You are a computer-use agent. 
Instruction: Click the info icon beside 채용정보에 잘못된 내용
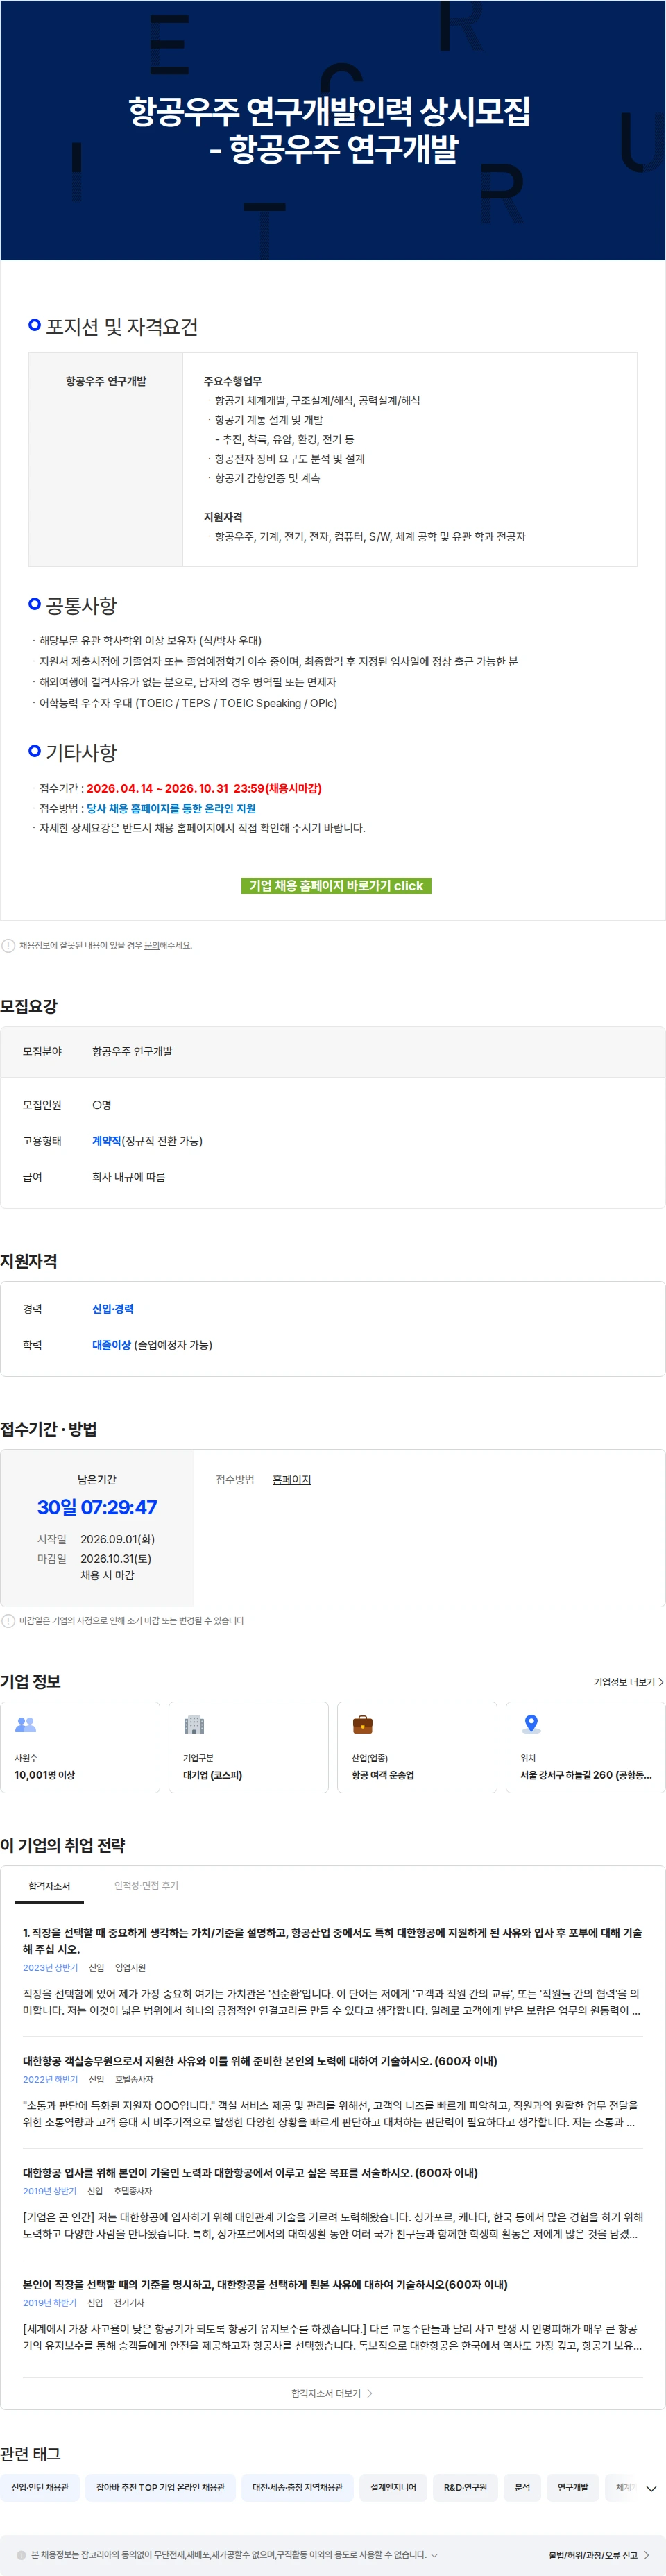pyautogui.click(x=8, y=945)
